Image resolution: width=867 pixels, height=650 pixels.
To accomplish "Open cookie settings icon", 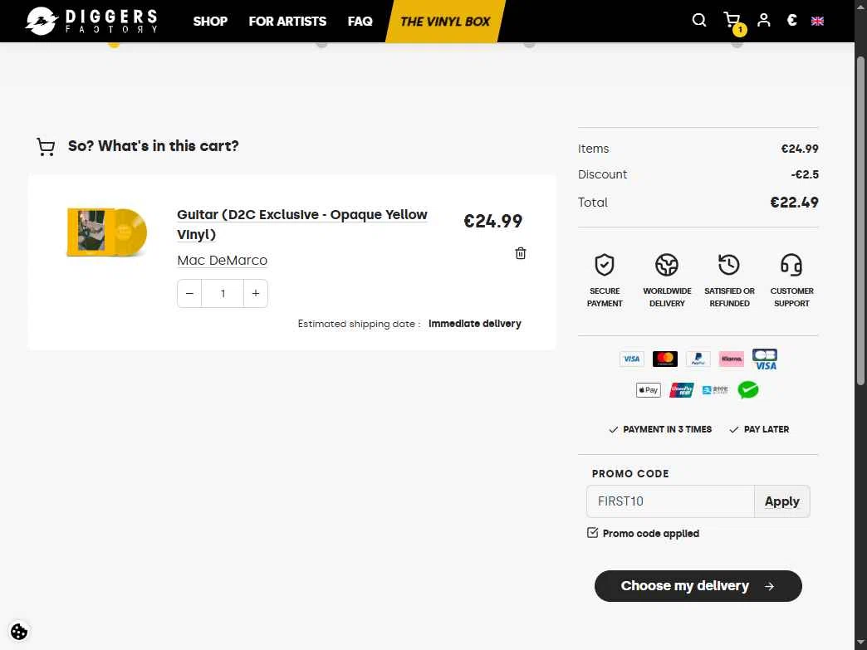I will pos(19,631).
